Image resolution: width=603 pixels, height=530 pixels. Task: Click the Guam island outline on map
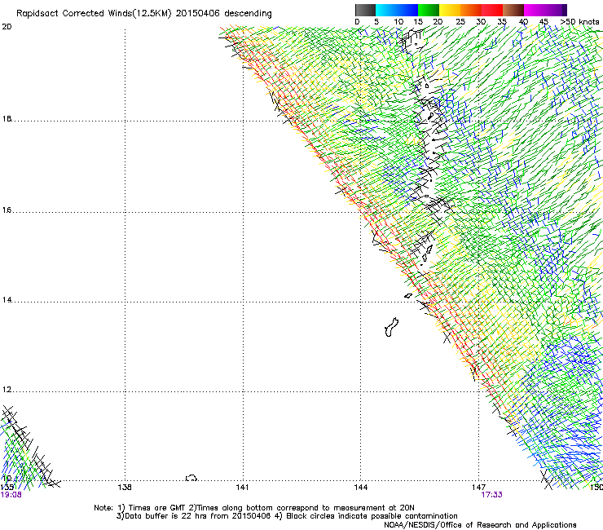pyautogui.click(x=391, y=328)
